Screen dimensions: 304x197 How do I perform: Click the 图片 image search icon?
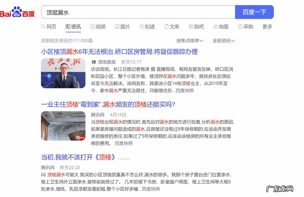click(x=117, y=26)
